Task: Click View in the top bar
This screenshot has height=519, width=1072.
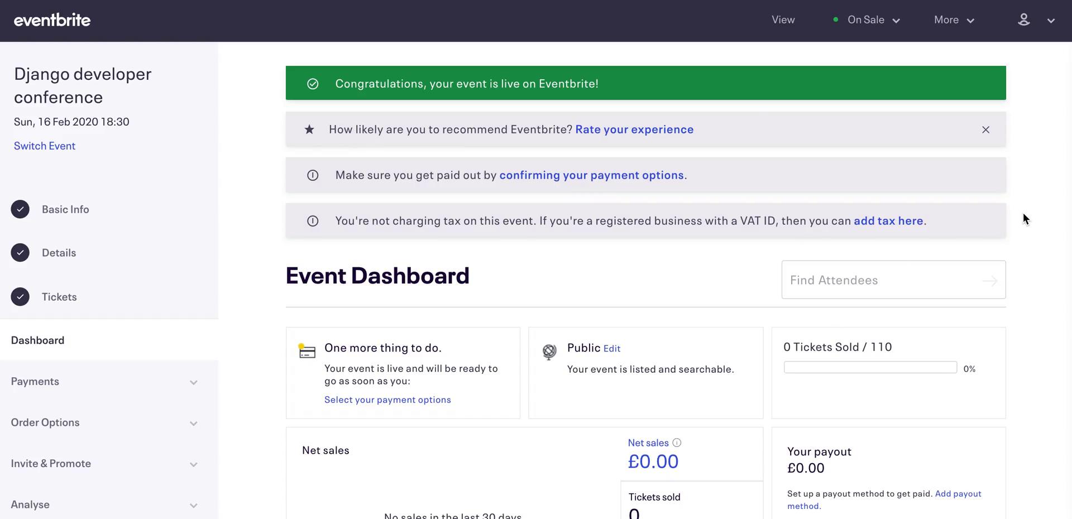Action: (x=783, y=20)
